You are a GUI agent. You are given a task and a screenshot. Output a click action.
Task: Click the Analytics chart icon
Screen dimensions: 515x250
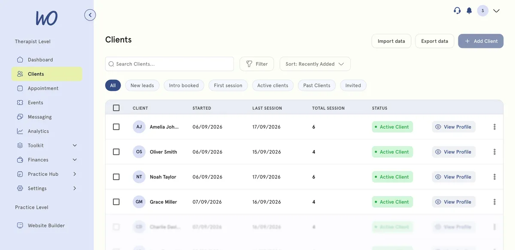(x=20, y=131)
